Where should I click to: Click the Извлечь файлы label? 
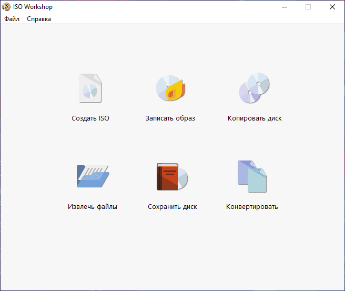pyautogui.click(x=93, y=207)
